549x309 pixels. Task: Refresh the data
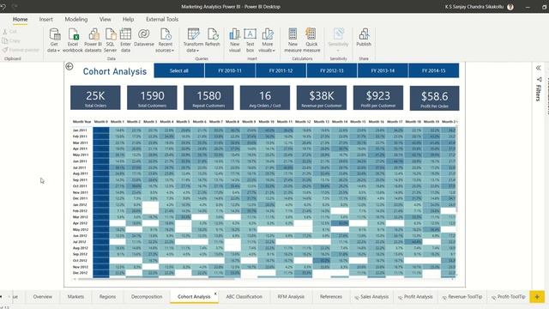point(212,38)
